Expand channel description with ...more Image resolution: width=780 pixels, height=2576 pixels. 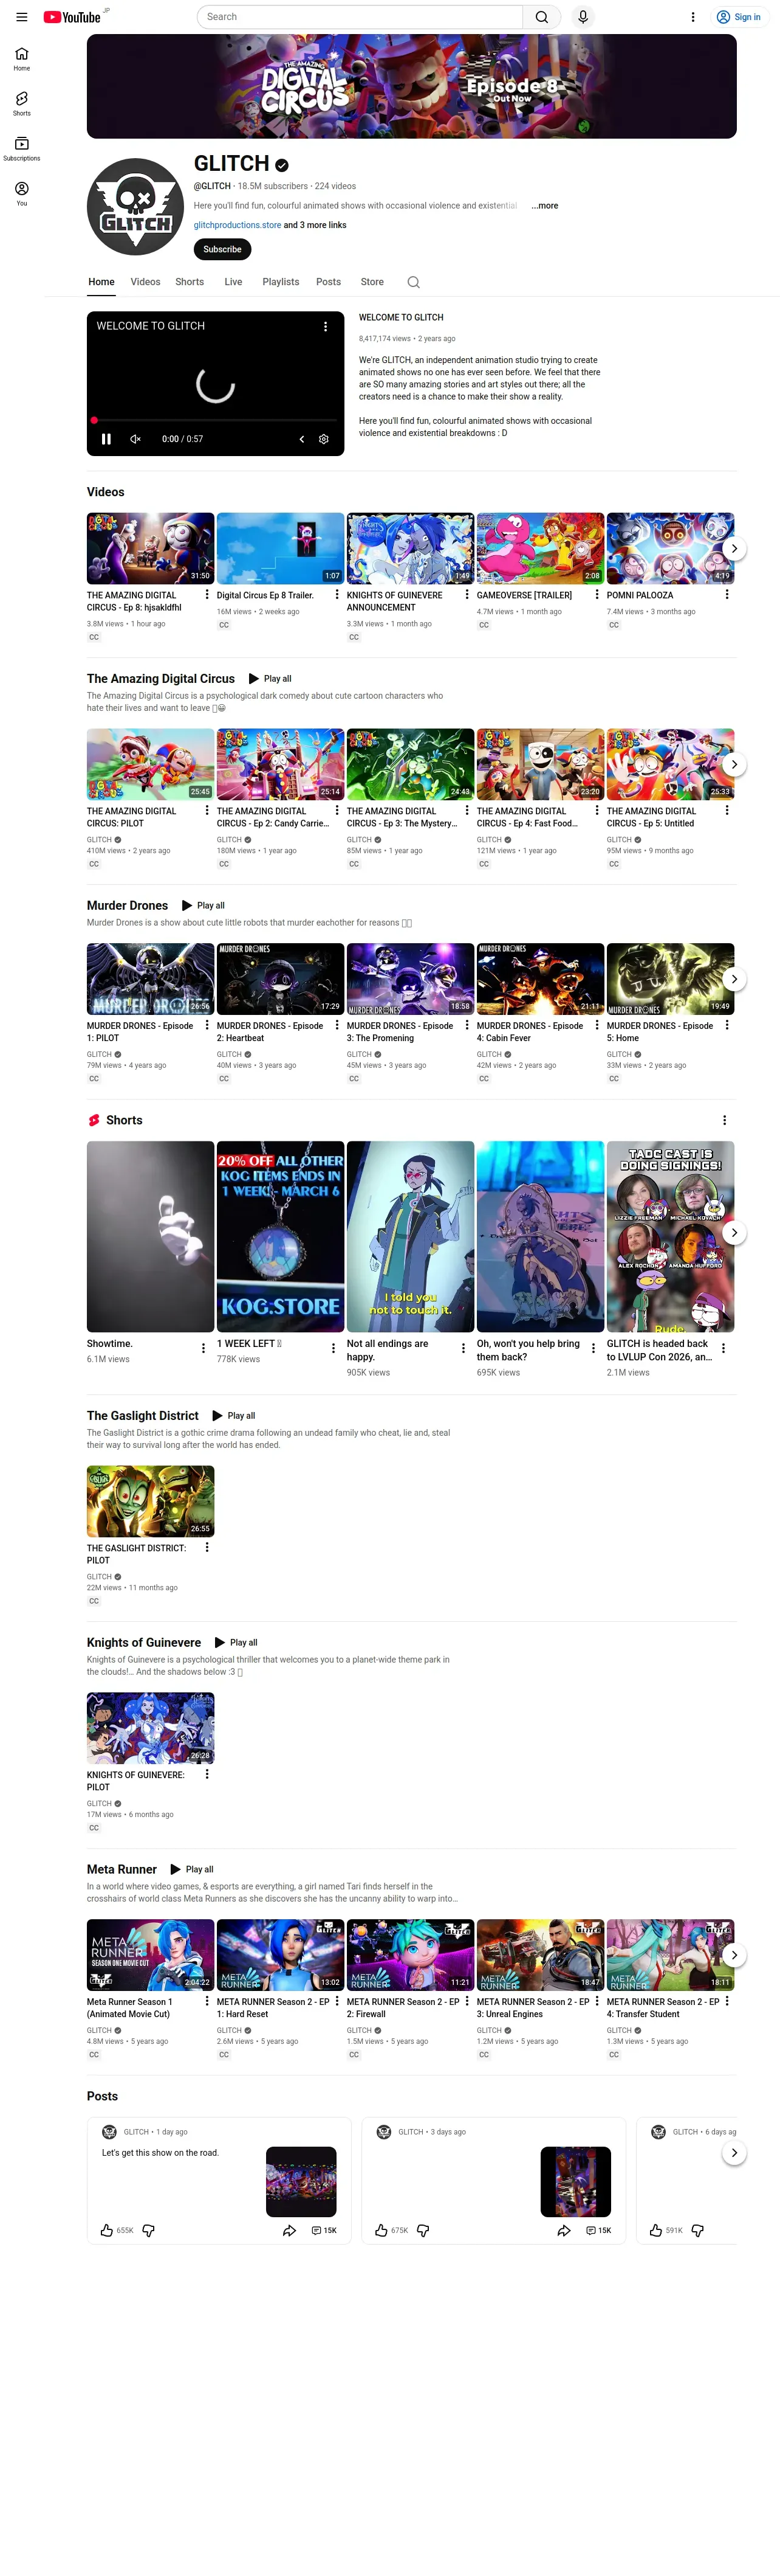tap(546, 206)
